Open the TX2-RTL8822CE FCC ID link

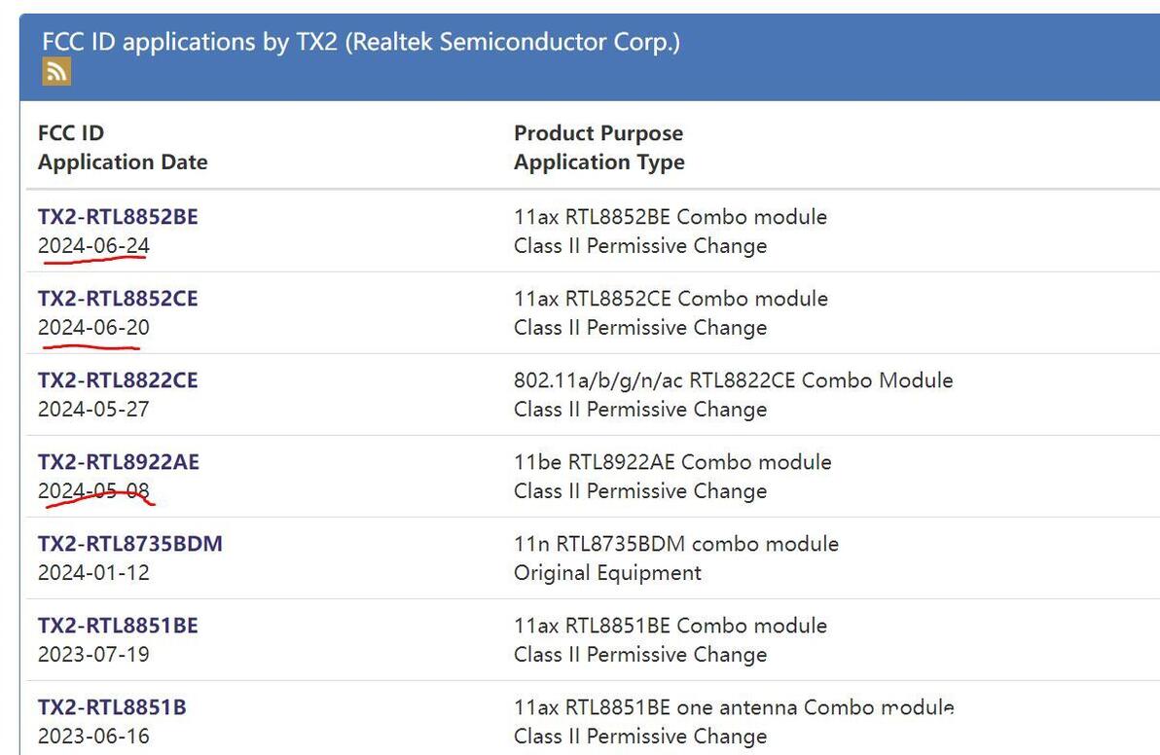point(118,380)
